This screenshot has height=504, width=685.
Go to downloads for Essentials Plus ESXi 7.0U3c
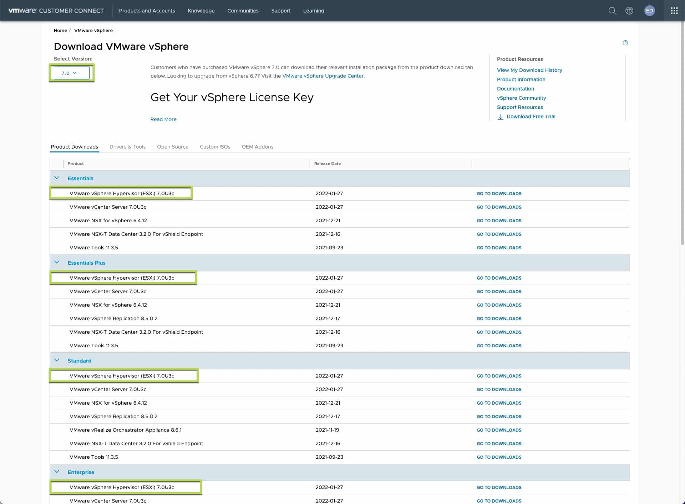[x=499, y=278]
